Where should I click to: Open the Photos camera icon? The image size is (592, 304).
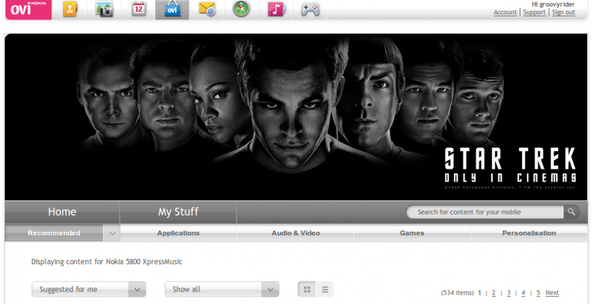click(104, 10)
